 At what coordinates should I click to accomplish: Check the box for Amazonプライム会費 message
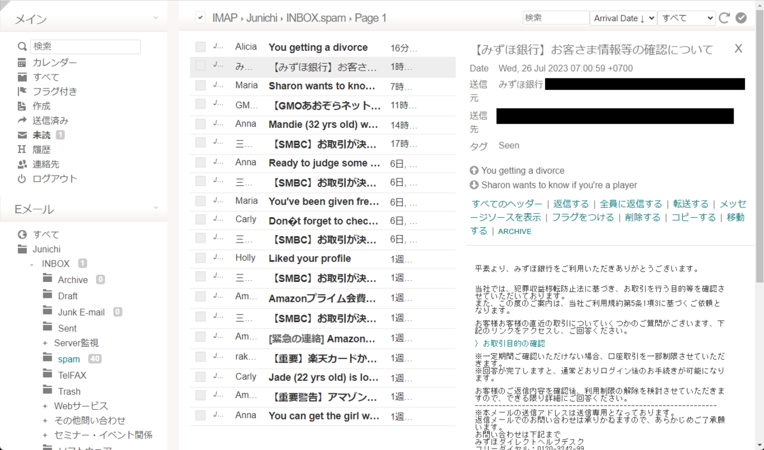tap(201, 297)
